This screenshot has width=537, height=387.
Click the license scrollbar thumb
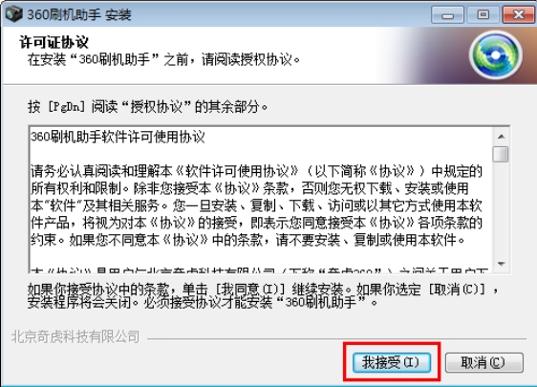click(x=501, y=154)
